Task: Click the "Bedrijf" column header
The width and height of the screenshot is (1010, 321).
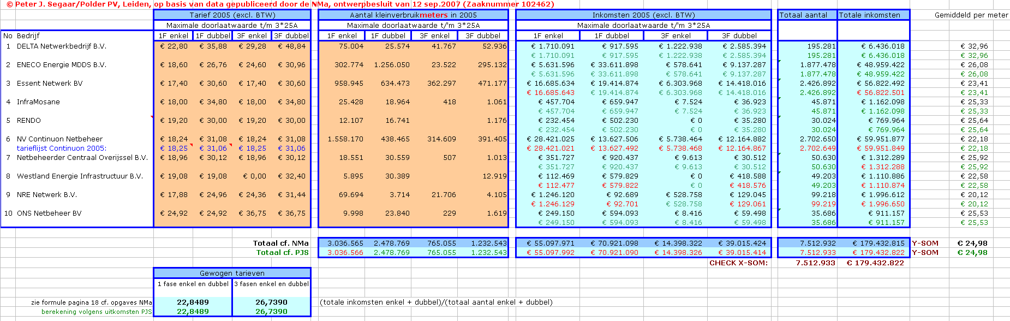Action: (28, 35)
